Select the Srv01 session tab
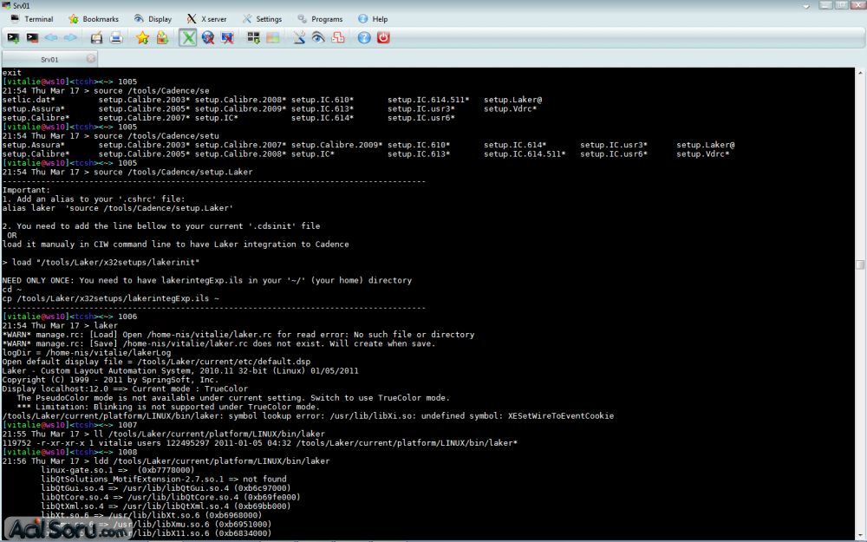867x542 pixels. click(49, 59)
